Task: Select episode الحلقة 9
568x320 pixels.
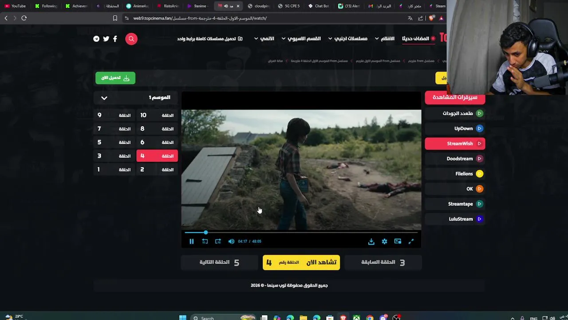Action: click(x=114, y=115)
